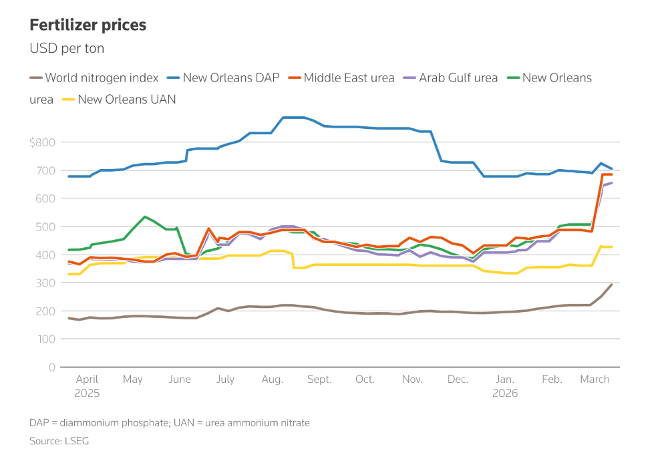Screen dimensions: 670x453
Task: Click the $800 y-axis label
Action: pos(43,142)
